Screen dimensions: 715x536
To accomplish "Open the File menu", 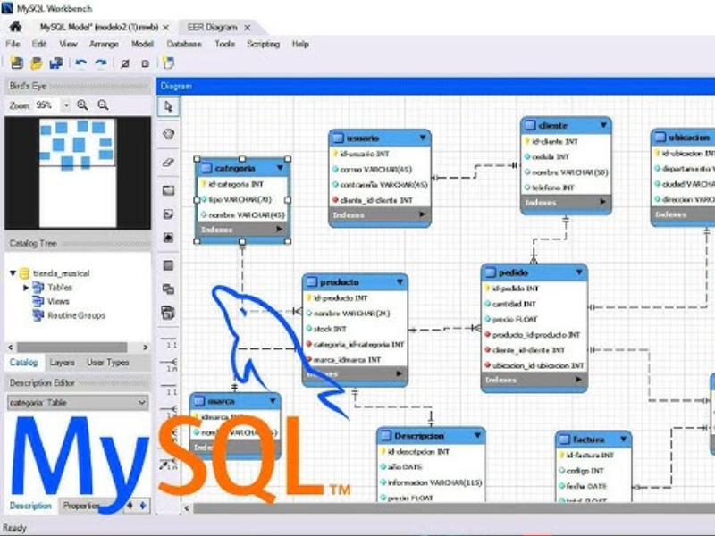I will pyautogui.click(x=13, y=44).
